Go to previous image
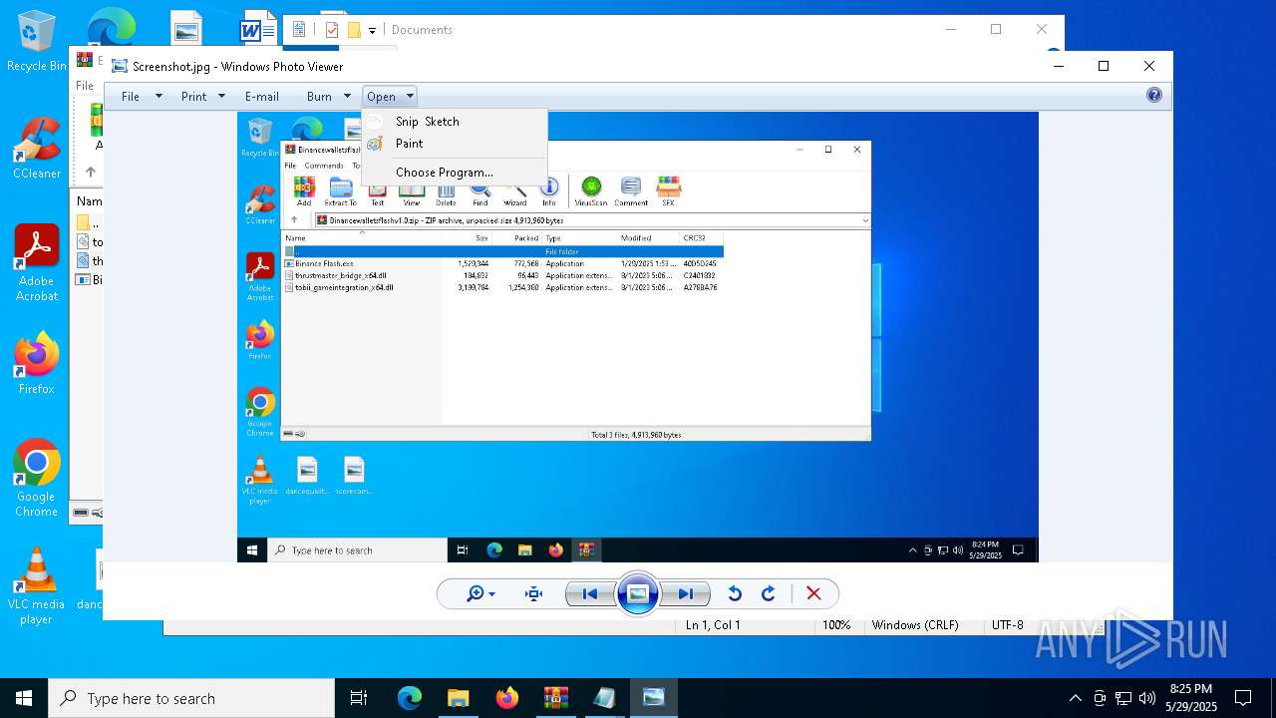This screenshot has width=1276, height=718. [x=589, y=594]
